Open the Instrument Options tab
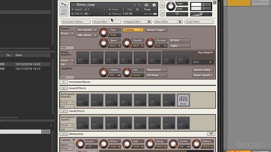 [x=76, y=22]
